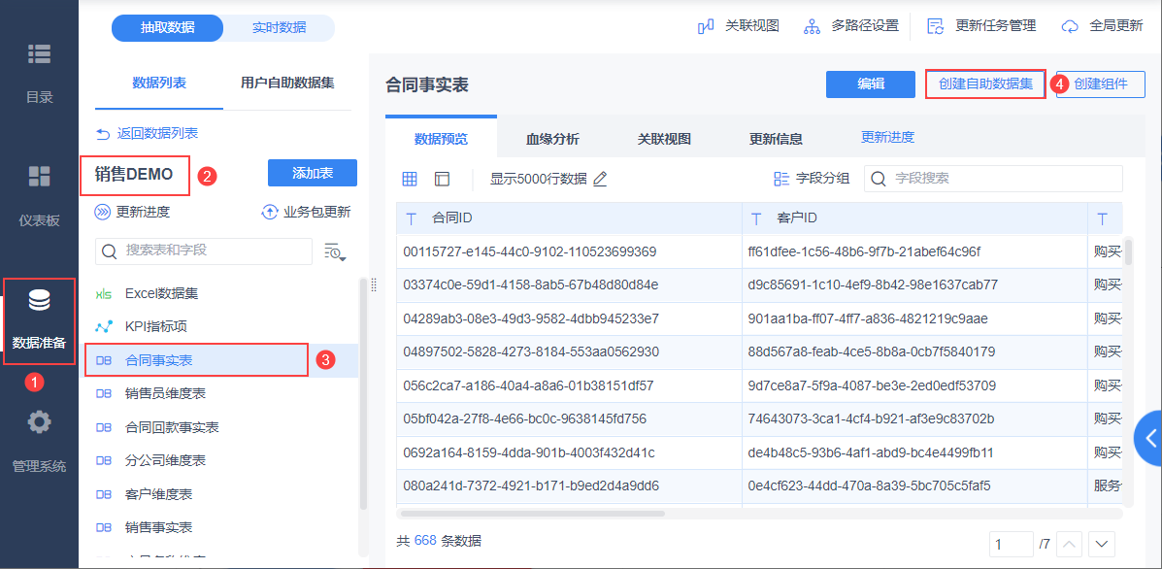Switch to layout view icon beside grid

[443, 179]
